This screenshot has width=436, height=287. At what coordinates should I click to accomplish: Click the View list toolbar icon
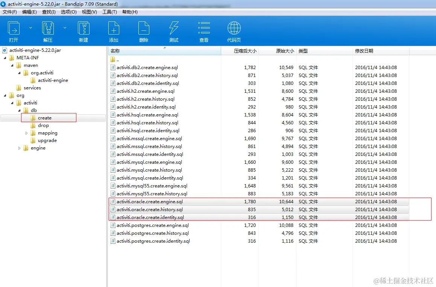click(x=204, y=28)
